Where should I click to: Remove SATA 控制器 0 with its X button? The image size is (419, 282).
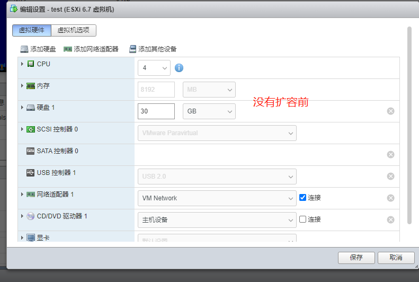pos(391,154)
